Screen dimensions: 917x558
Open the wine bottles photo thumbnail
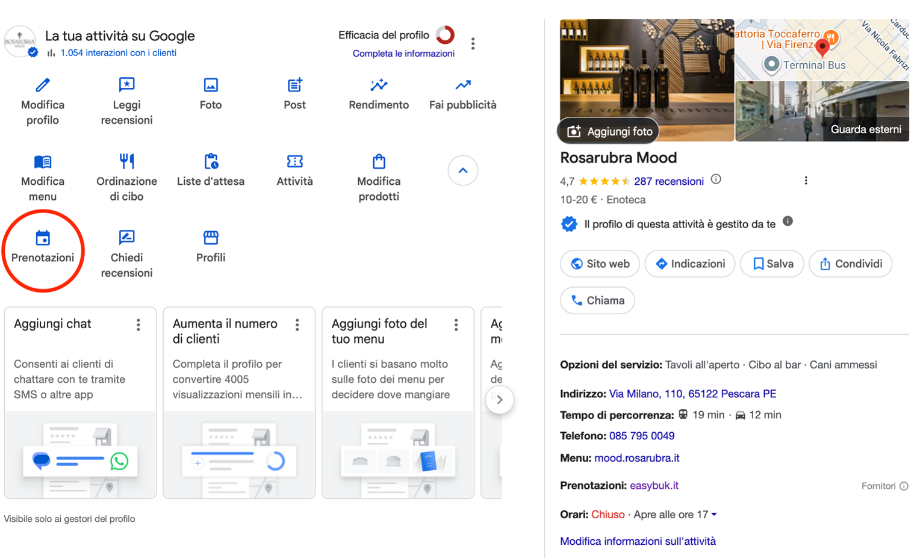(647, 80)
